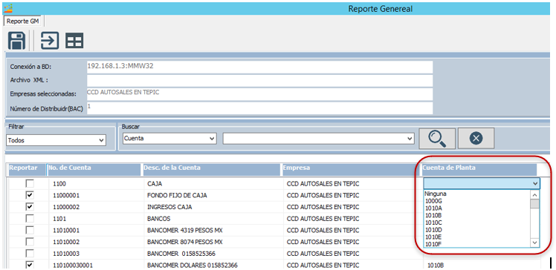
Task: Click the FONDO FIJO DE CAJA cell
Action: [177, 195]
